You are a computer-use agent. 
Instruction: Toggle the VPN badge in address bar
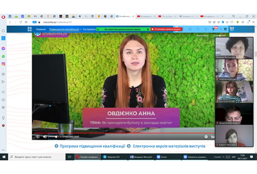(34, 22)
